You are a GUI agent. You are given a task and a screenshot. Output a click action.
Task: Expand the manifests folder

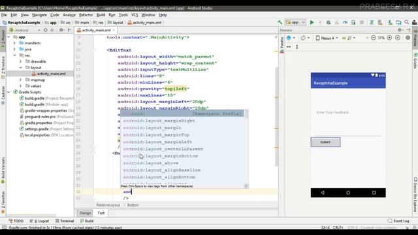click(14, 43)
